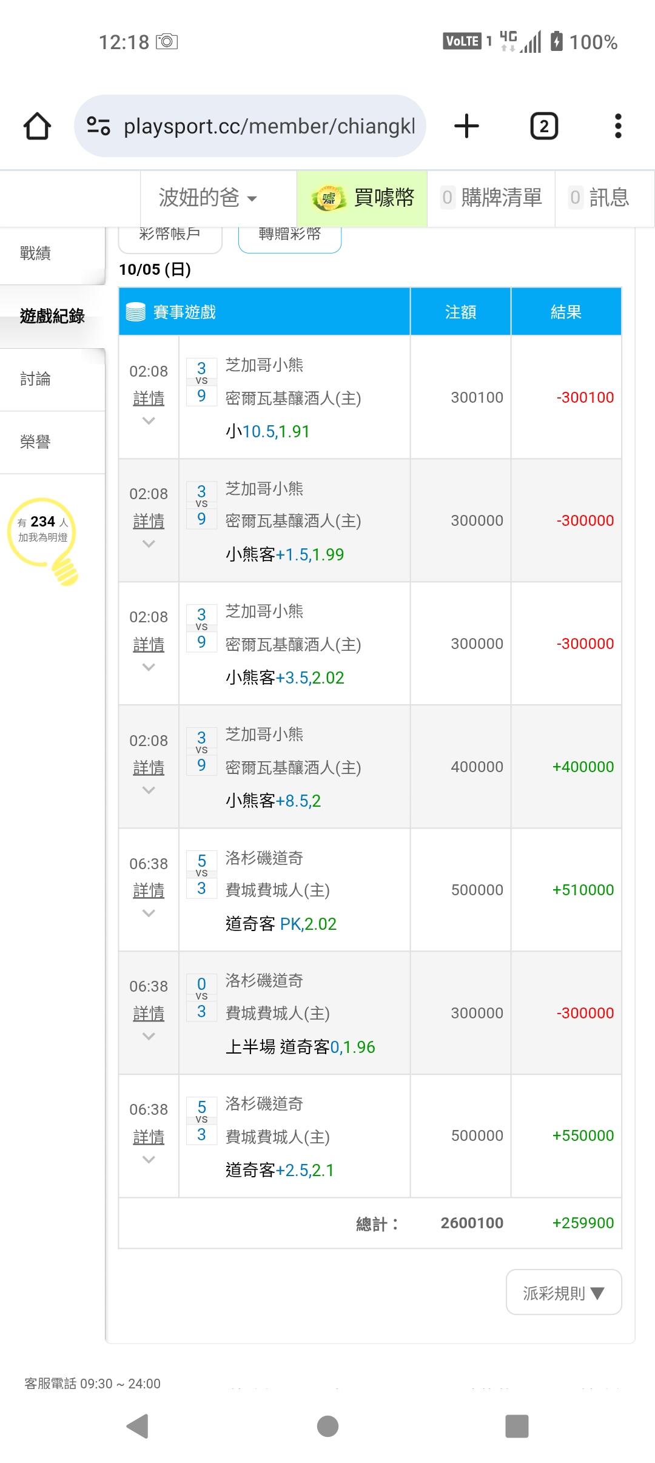Tap the playsport.cc address bar

tap(269, 126)
